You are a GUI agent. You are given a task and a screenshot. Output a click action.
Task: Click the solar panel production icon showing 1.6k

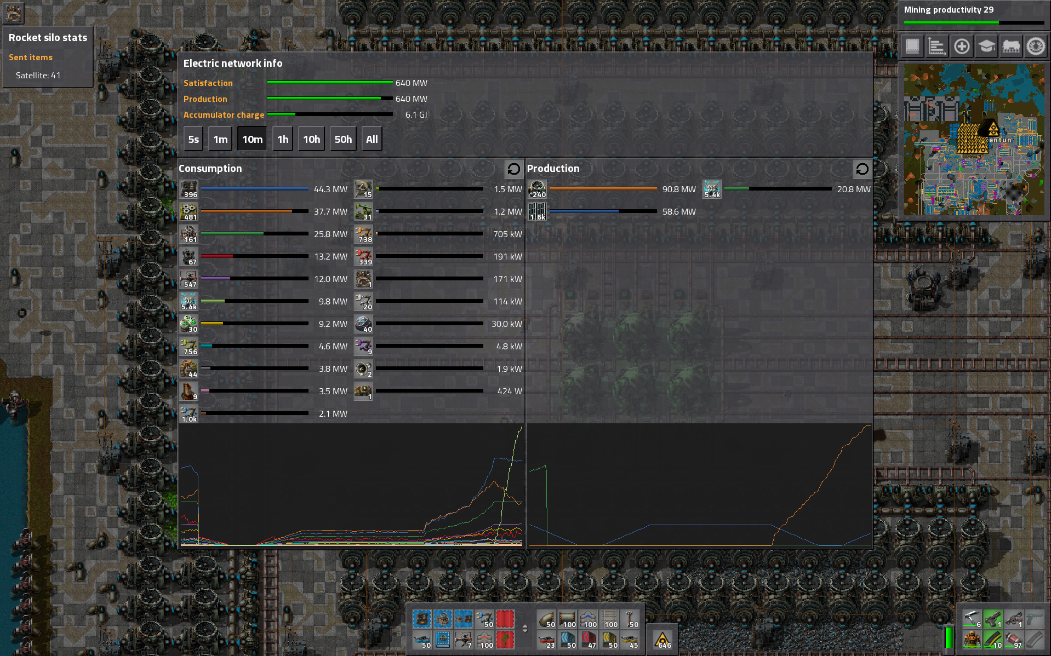(538, 211)
